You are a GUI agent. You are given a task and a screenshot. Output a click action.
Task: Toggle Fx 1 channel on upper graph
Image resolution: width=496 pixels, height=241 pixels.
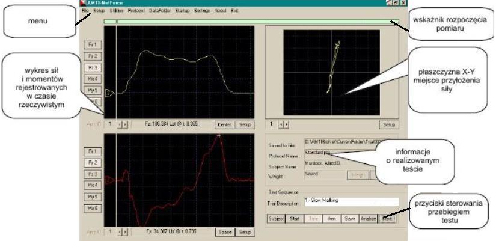pyautogui.click(x=93, y=45)
